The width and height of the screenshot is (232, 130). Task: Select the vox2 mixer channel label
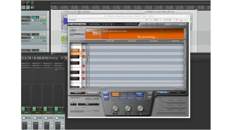37,112
